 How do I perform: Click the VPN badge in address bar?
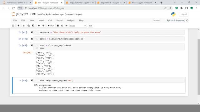pos(20,8)
